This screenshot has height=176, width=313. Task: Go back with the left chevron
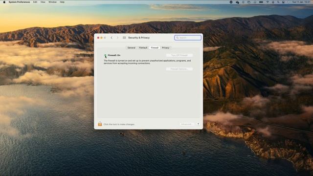coord(112,38)
